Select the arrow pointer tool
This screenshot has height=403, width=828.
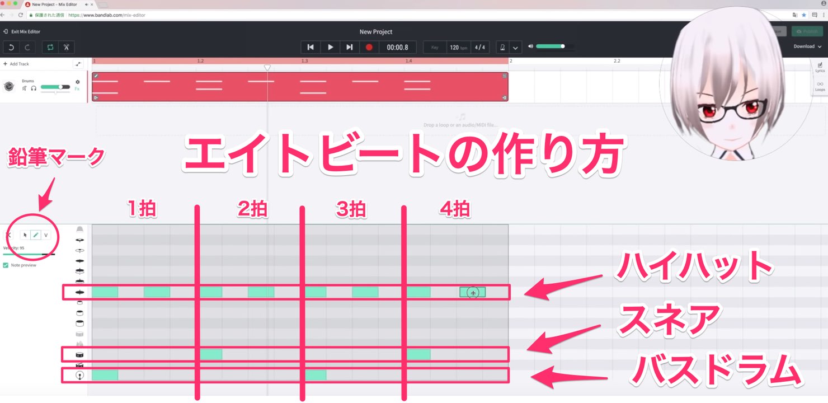click(x=25, y=235)
